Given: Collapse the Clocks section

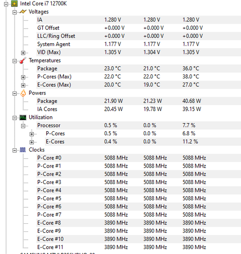Looking at the screenshot, I should coord(15,150).
